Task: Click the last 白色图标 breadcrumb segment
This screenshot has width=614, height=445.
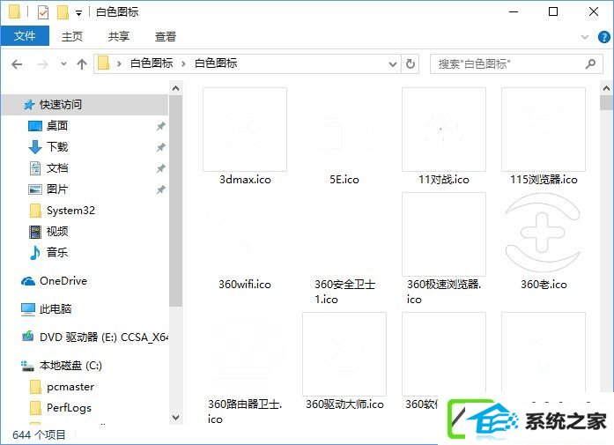Action: click(x=216, y=63)
